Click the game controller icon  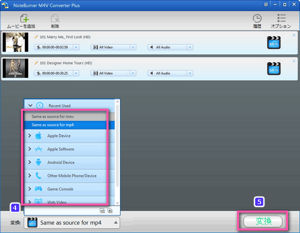coord(38,189)
